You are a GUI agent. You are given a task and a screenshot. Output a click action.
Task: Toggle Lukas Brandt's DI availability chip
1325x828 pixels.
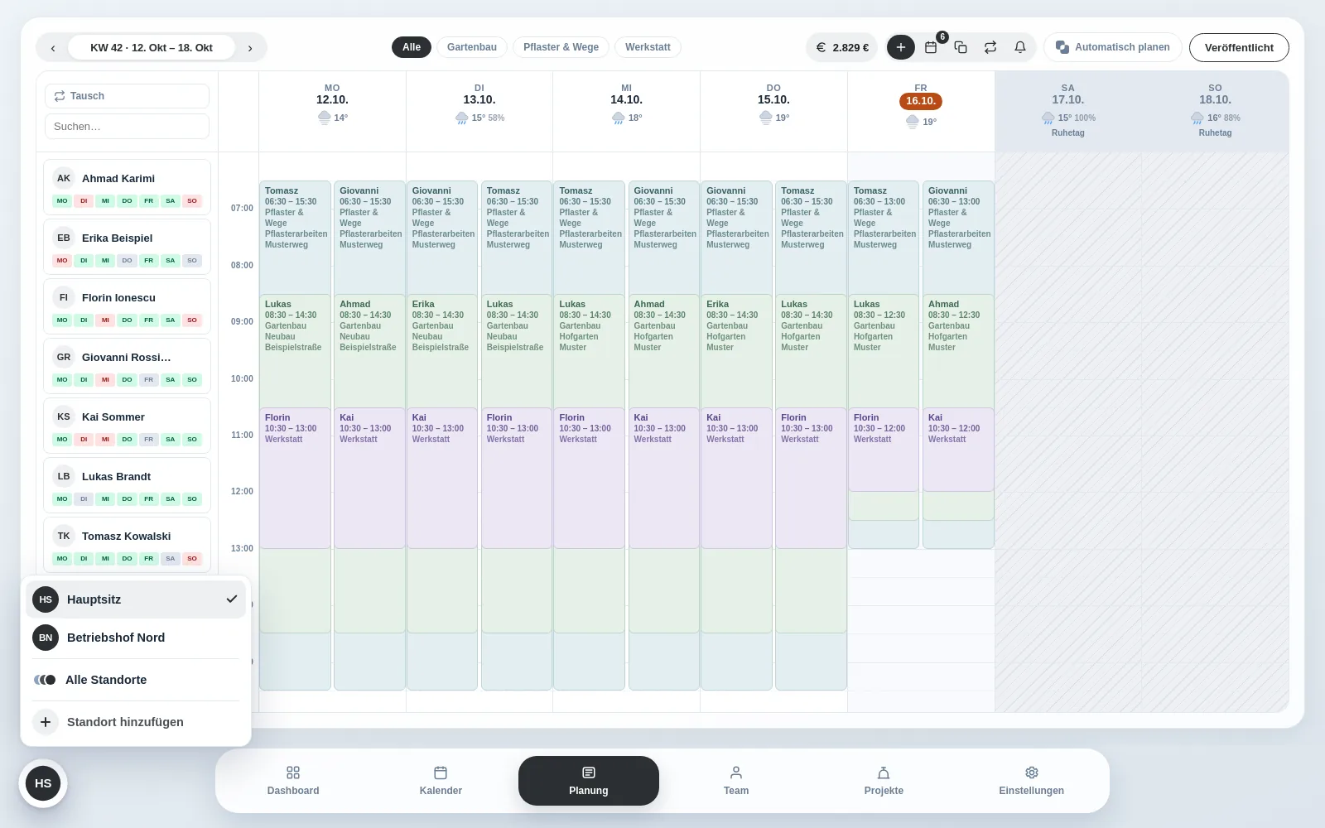click(84, 498)
